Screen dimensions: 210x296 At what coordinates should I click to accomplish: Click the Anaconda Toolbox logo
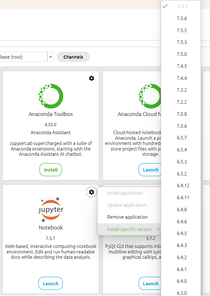point(51,96)
